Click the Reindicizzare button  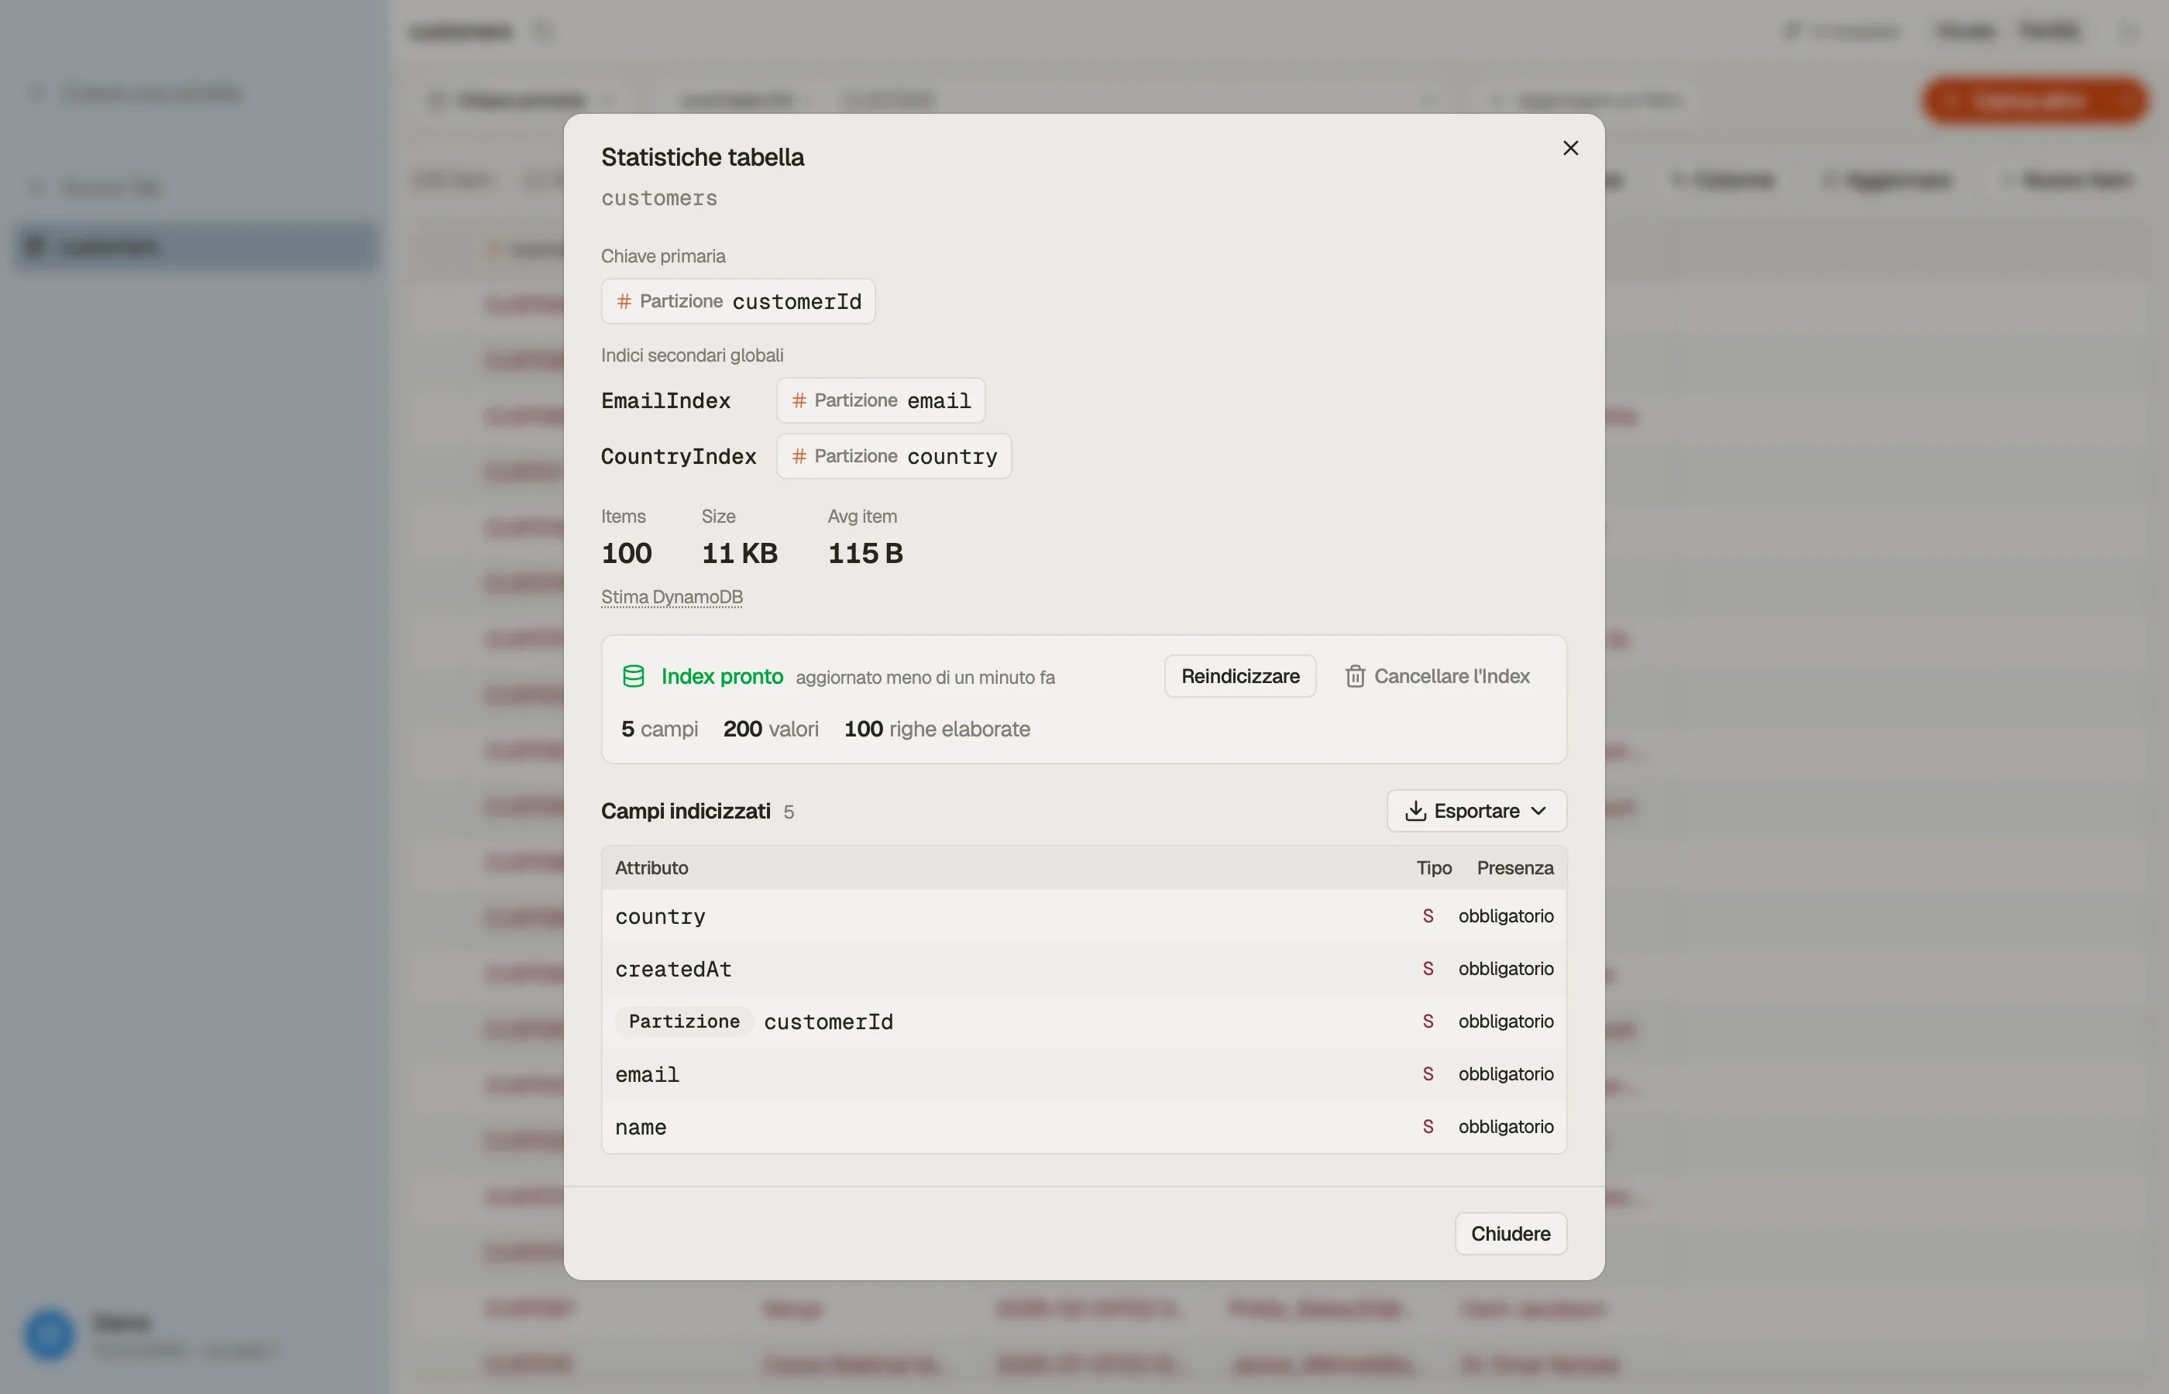point(1239,676)
